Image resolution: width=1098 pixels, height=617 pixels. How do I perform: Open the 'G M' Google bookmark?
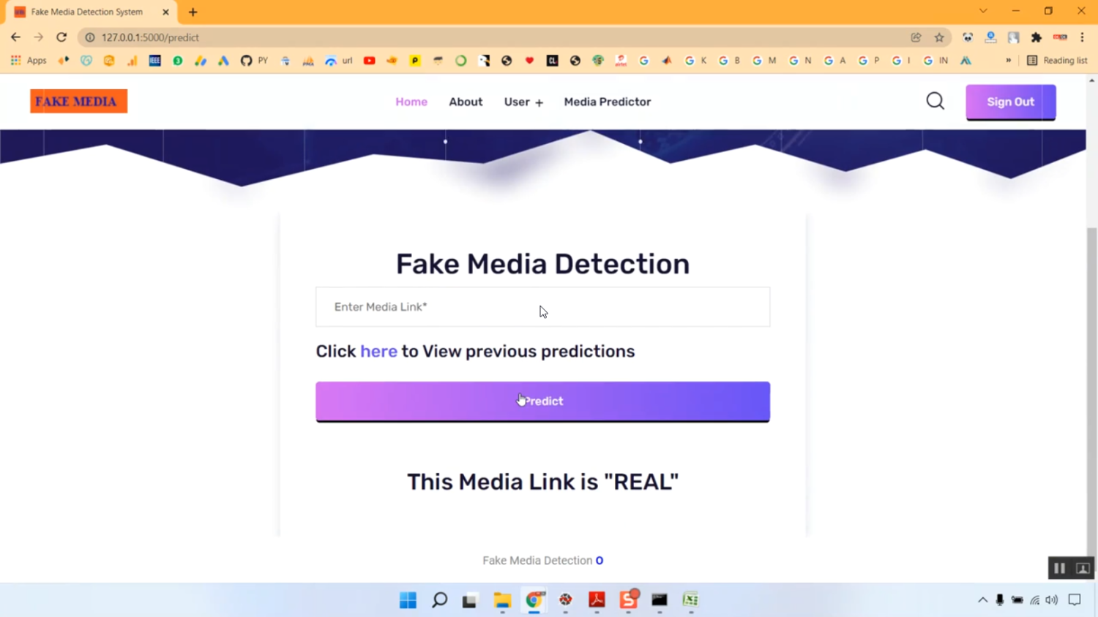pos(764,61)
